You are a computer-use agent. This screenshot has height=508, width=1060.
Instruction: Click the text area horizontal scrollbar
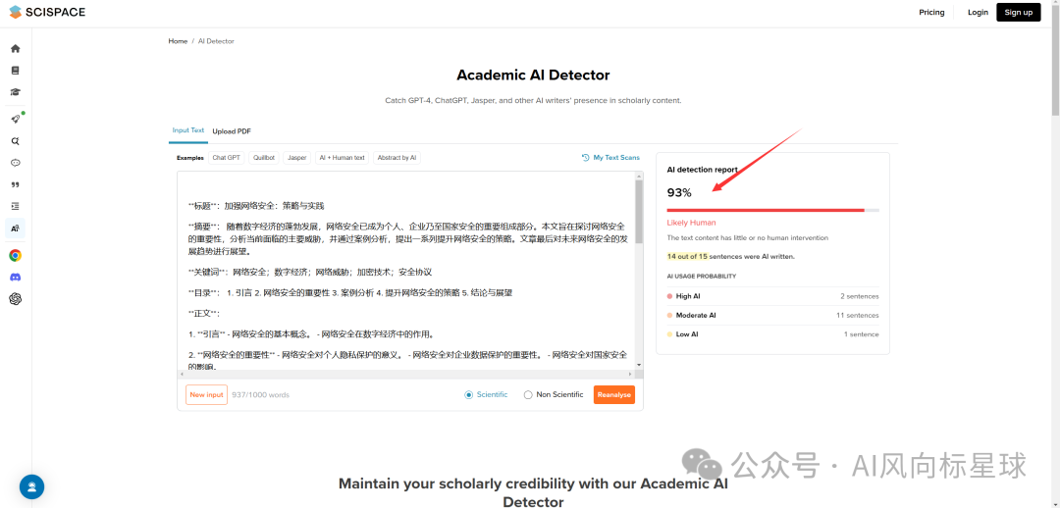(x=406, y=374)
